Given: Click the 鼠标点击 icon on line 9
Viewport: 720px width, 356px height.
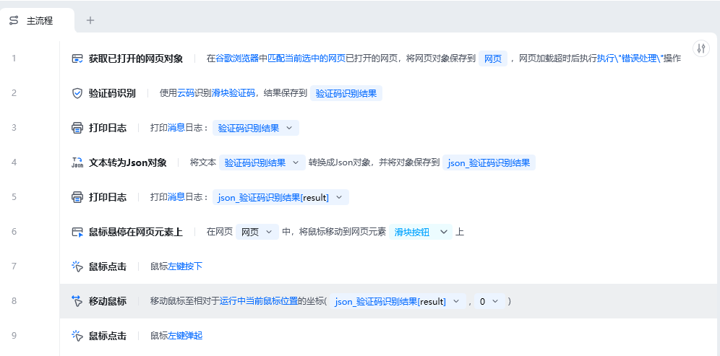Looking at the screenshot, I should click(77, 336).
